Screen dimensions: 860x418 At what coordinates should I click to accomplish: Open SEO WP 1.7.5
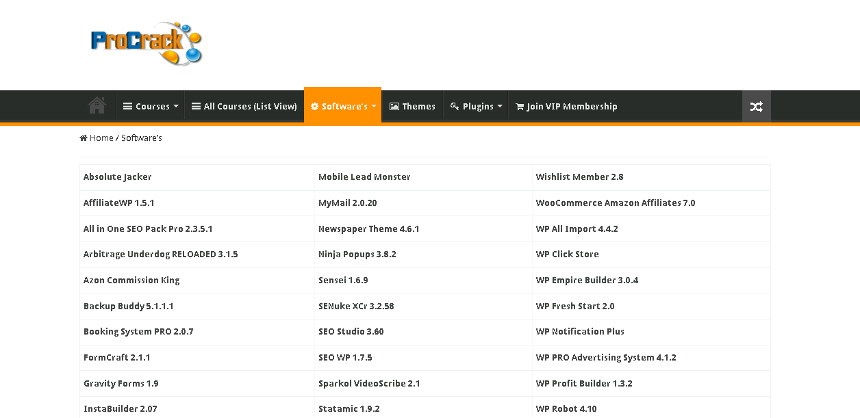(x=345, y=358)
